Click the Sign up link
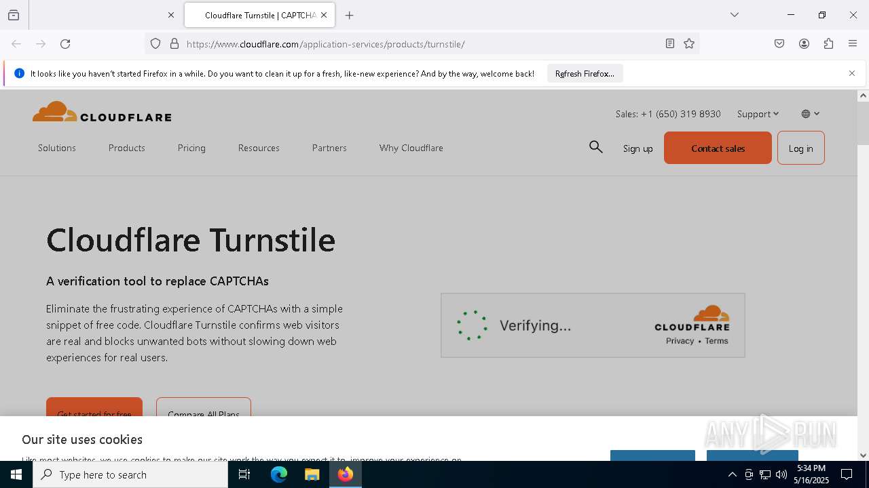 pyautogui.click(x=638, y=148)
